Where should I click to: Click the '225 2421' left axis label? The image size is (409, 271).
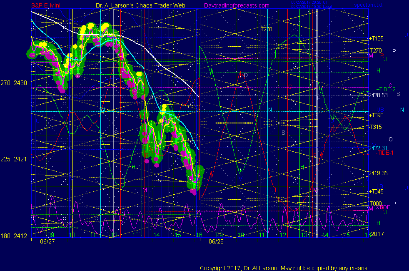click(14, 159)
